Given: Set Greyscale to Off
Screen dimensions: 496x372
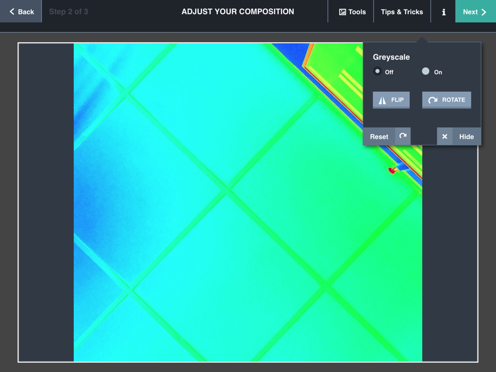Looking at the screenshot, I should tap(377, 71).
